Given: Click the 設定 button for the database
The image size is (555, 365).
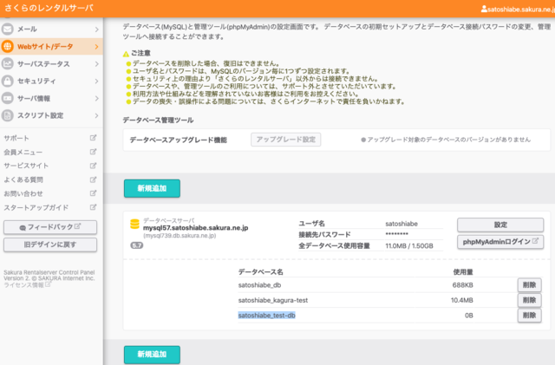Looking at the screenshot, I should pos(500,225).
